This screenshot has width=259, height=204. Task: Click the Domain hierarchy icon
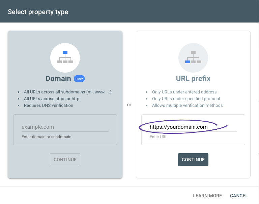65,57
